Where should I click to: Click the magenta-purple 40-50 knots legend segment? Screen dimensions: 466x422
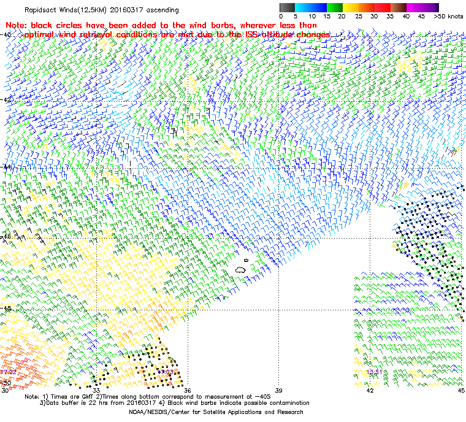click(422, 7)
